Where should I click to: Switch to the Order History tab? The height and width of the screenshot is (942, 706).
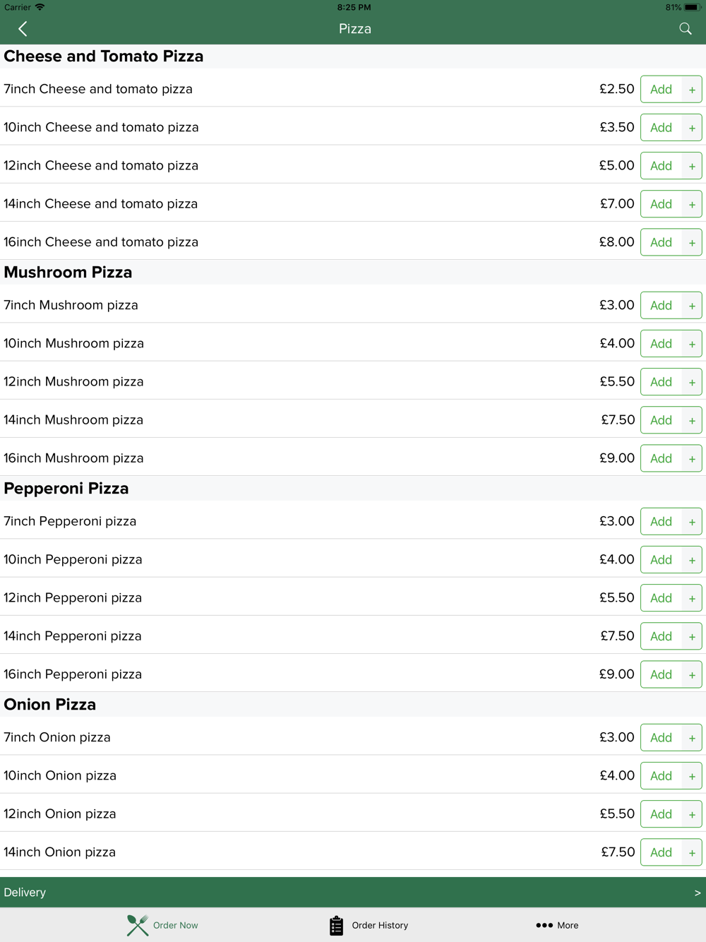(369, 925)
